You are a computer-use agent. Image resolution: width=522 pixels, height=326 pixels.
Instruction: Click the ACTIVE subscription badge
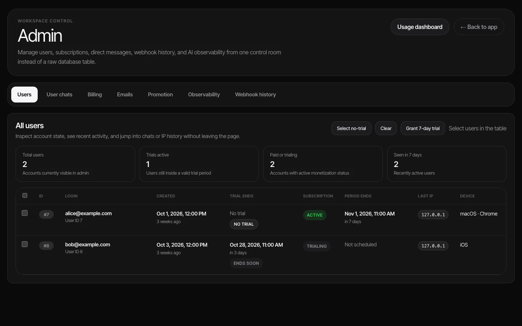click(x=315, y=215)
